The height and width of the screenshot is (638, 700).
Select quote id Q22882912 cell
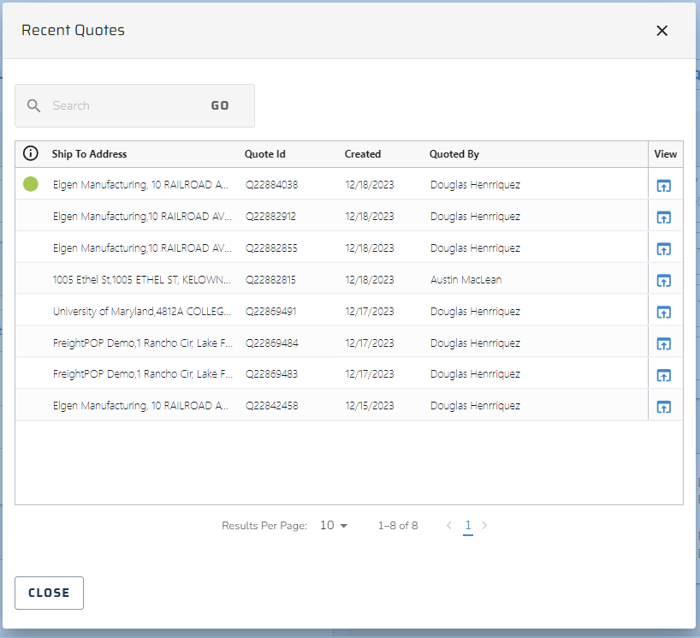click(270, 217)
